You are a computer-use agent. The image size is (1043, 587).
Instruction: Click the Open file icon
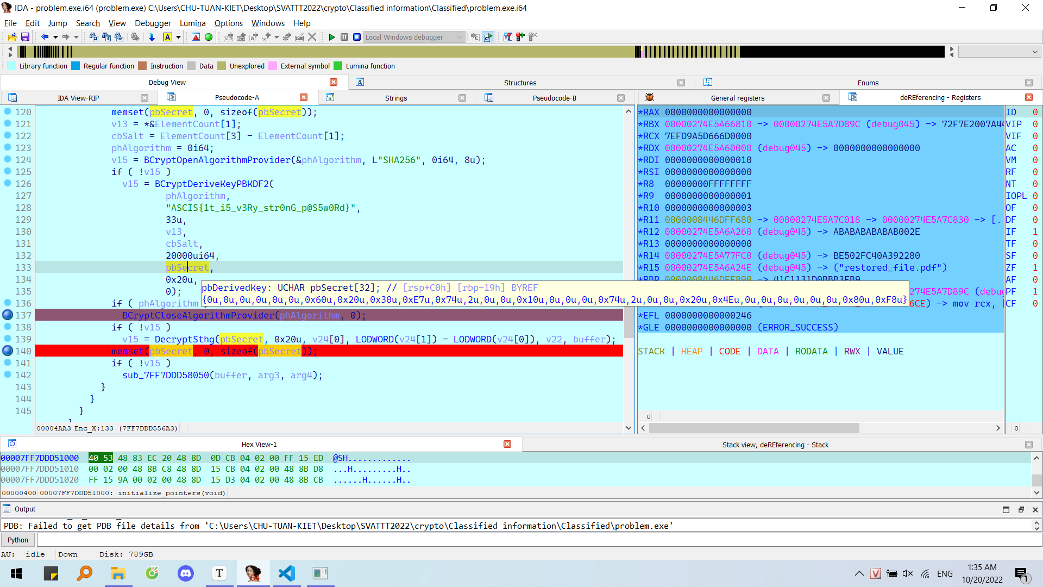(12, 37)
